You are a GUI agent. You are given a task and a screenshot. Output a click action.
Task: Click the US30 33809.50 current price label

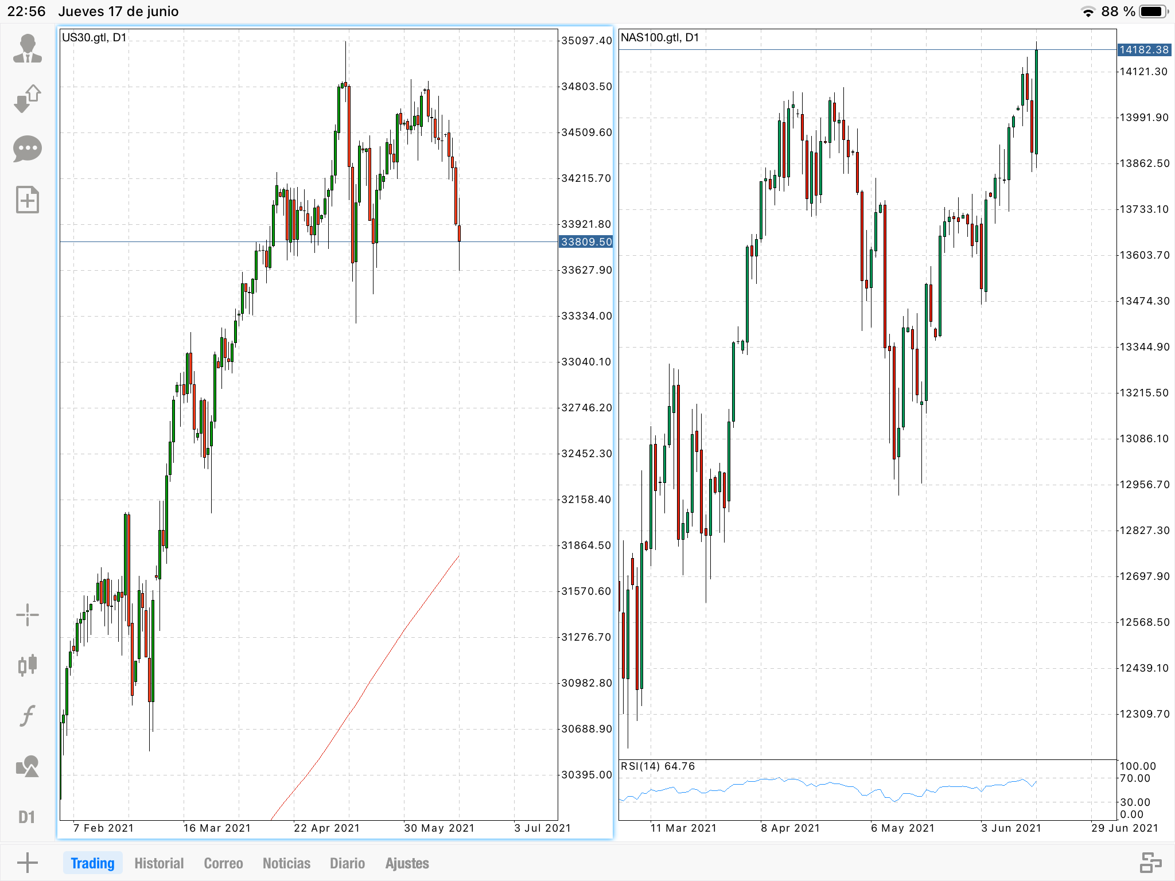click(x=586, y=242)
